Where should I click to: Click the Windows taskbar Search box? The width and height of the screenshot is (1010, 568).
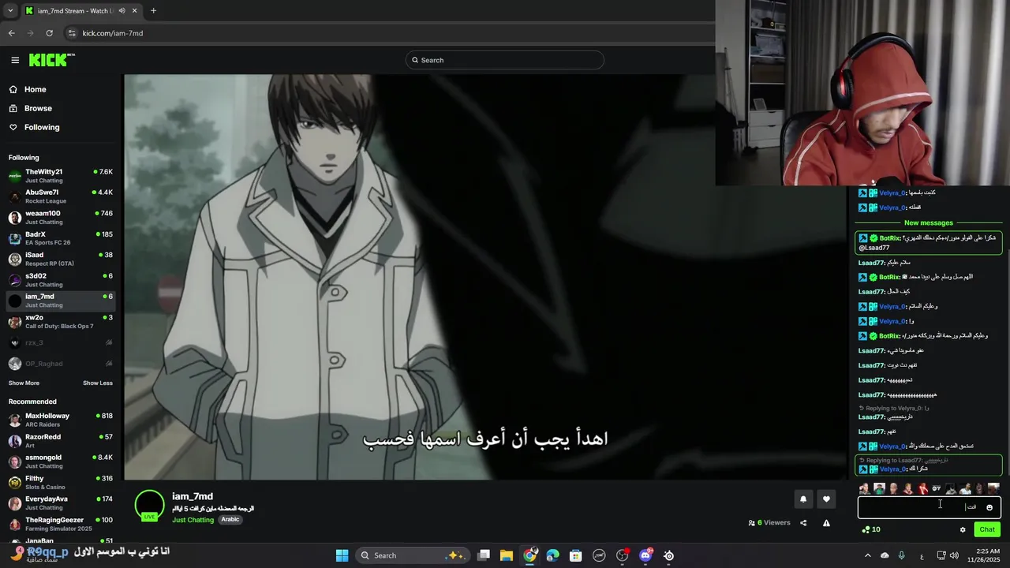click(x=412, y=555)
